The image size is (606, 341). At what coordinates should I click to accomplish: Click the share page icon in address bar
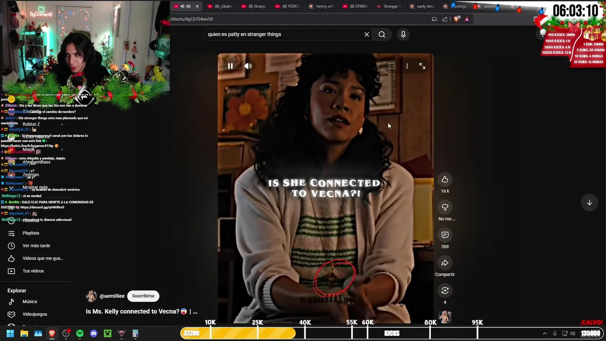pyautogui.click(x=445, y=19)
